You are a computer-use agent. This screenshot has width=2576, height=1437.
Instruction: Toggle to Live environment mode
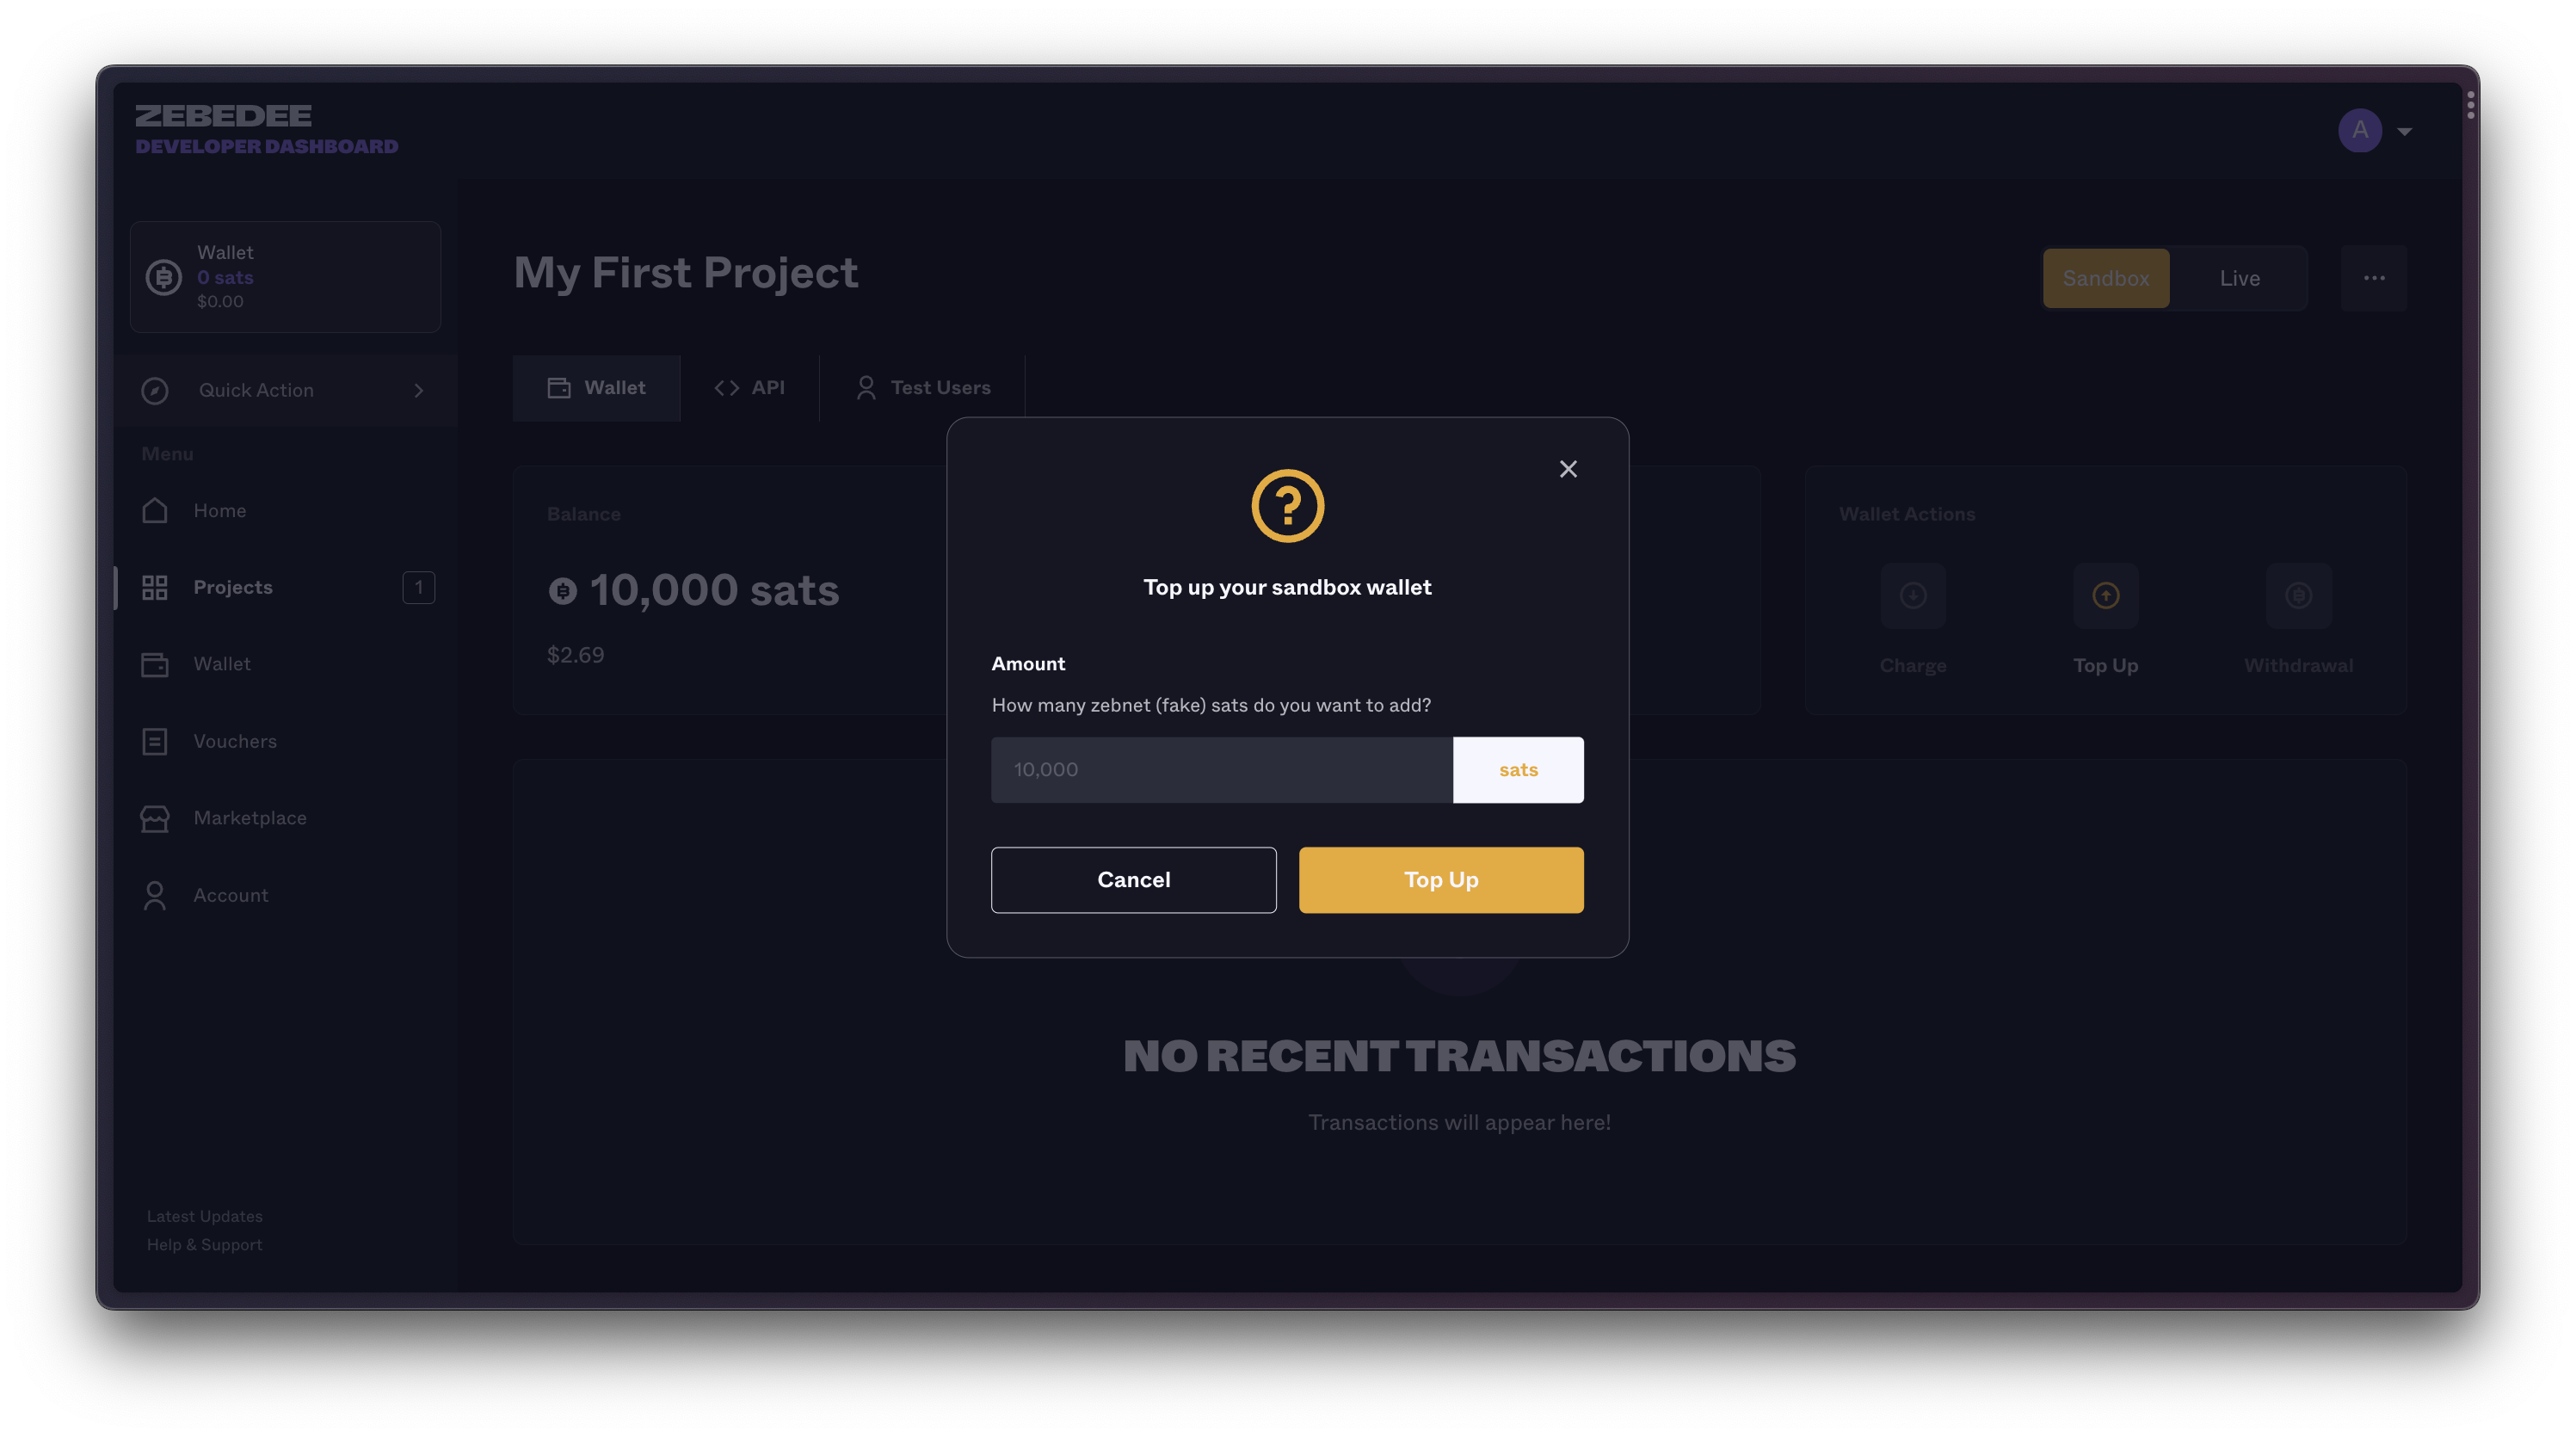tap(2238, 278)
